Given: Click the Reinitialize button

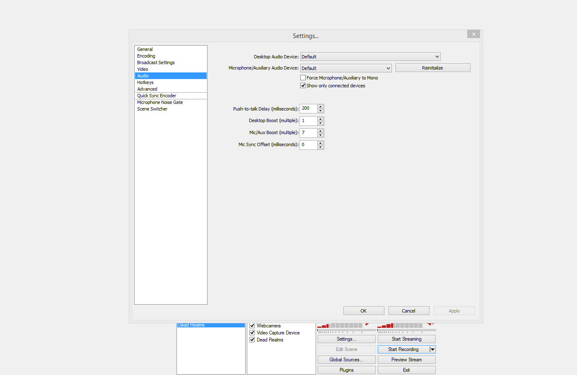Looking at the screenshot, I should [x=433, y=68].
